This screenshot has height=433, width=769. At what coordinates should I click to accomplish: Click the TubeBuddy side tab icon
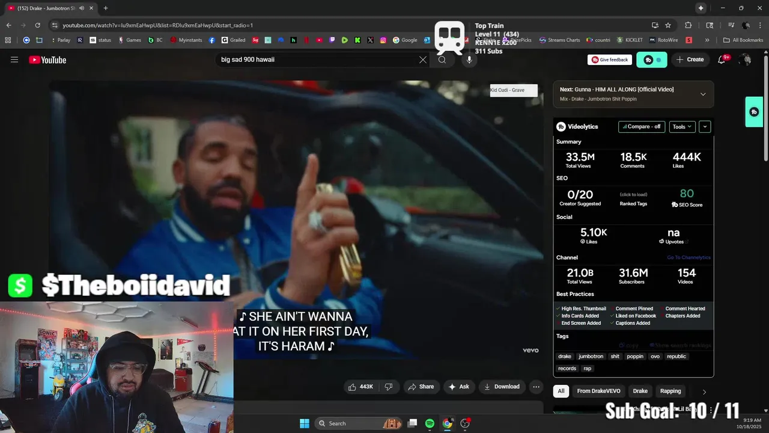click(754, 112)
